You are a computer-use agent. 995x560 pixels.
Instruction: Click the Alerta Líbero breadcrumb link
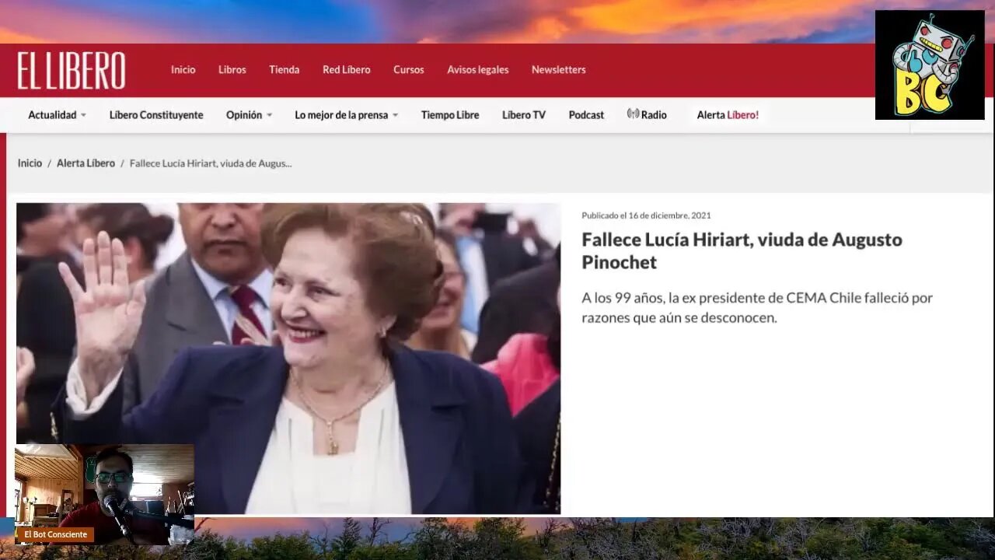(86, 163)
